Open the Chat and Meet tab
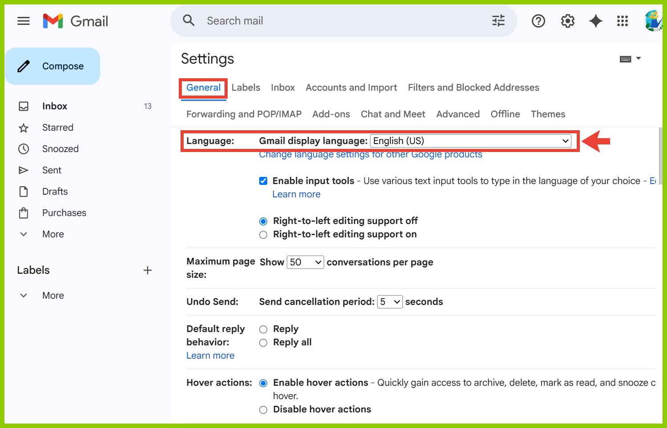The height and width of the screenshot is (428, 667). pos(393,114)
